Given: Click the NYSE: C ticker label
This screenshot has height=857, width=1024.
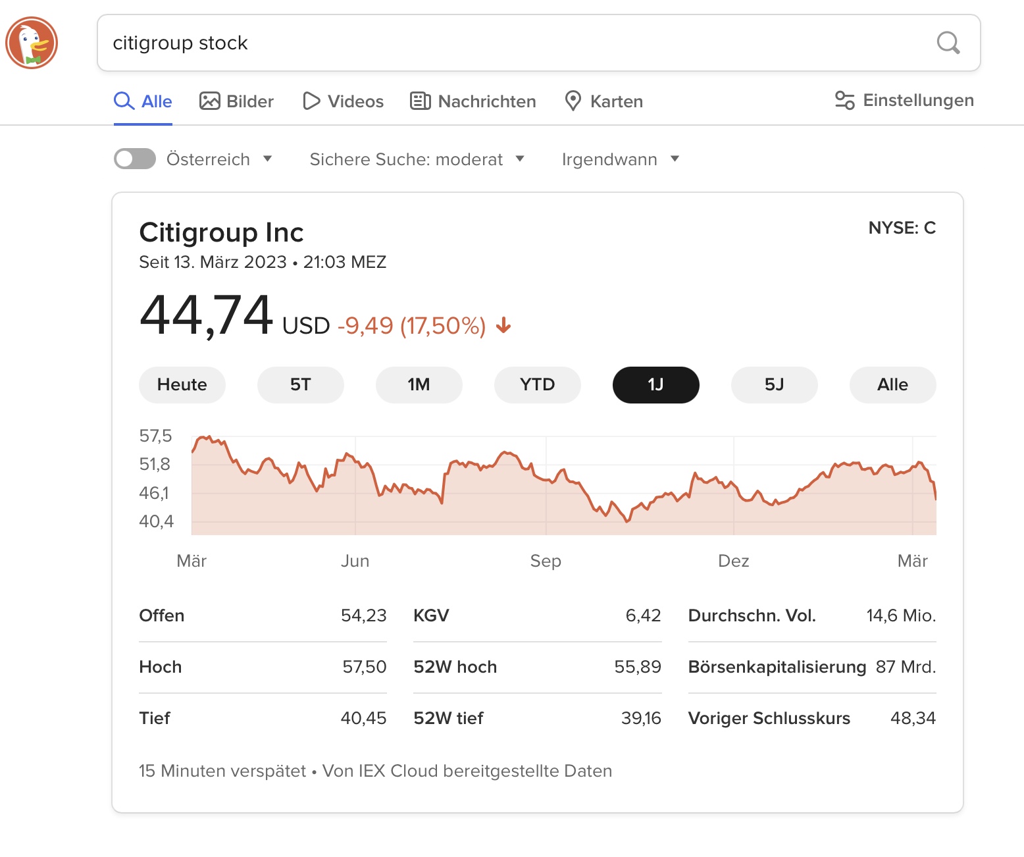Looking at the screenshot, I should [902, 228].
